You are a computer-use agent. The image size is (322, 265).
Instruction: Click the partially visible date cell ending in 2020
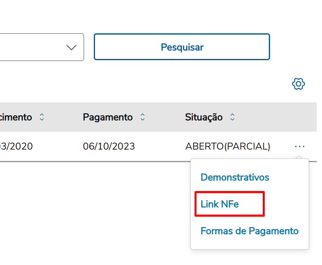(x=16, y=146)
